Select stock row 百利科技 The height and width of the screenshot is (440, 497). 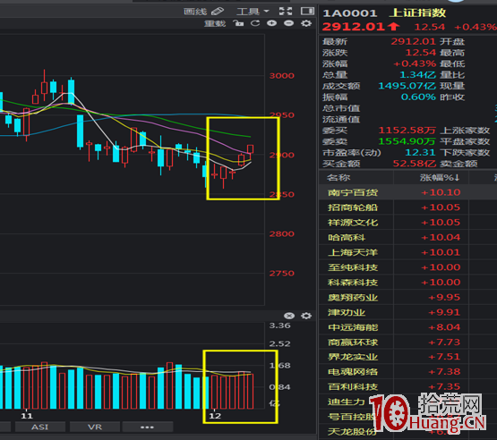(x=407, y=387)
